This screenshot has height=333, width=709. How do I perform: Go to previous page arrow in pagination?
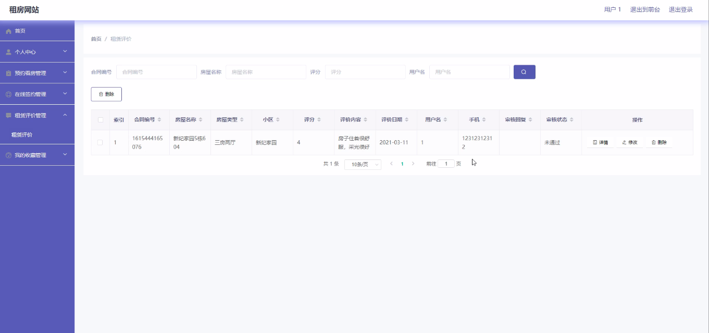tap(391, 164)
